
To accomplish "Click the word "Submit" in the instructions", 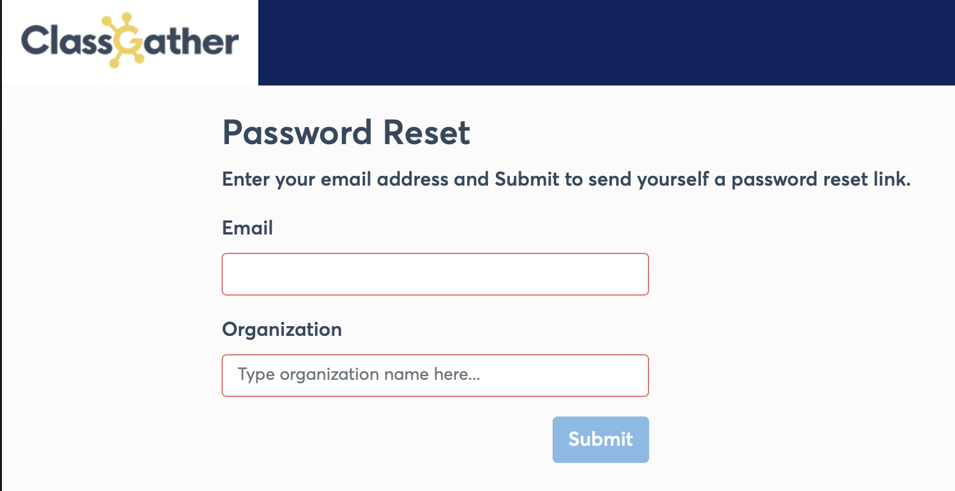I will coord(526,180).
